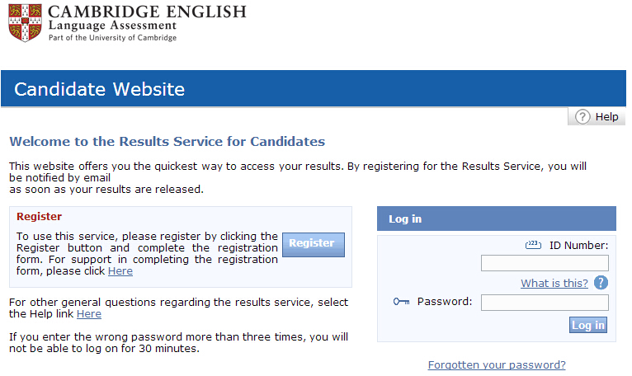The image size is (632, 376).
Task: Click the Log in panel header bar
Action: (x=496, y=219)
